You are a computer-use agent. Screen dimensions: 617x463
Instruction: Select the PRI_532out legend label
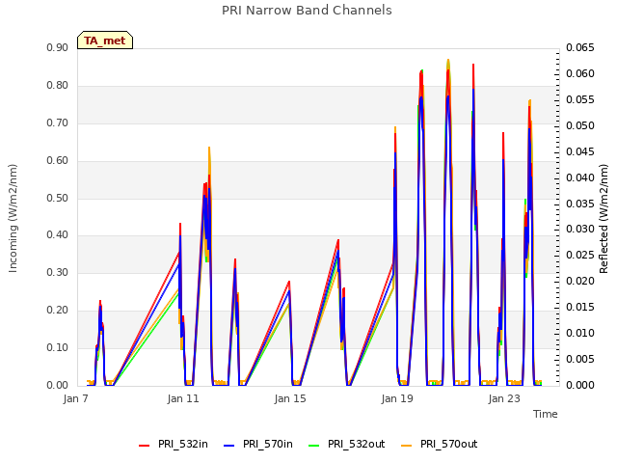(356, 444)
